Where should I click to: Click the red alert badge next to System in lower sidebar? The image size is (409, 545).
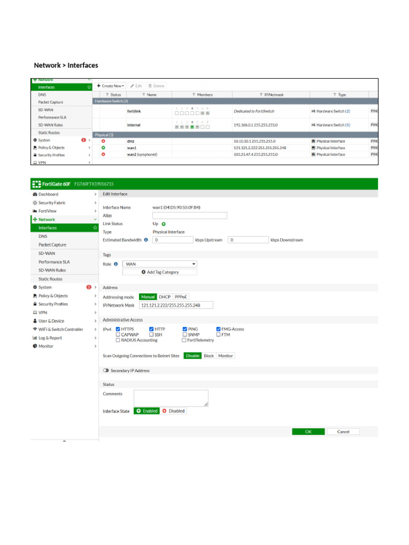pyautogui.click(x=89, y=287)
